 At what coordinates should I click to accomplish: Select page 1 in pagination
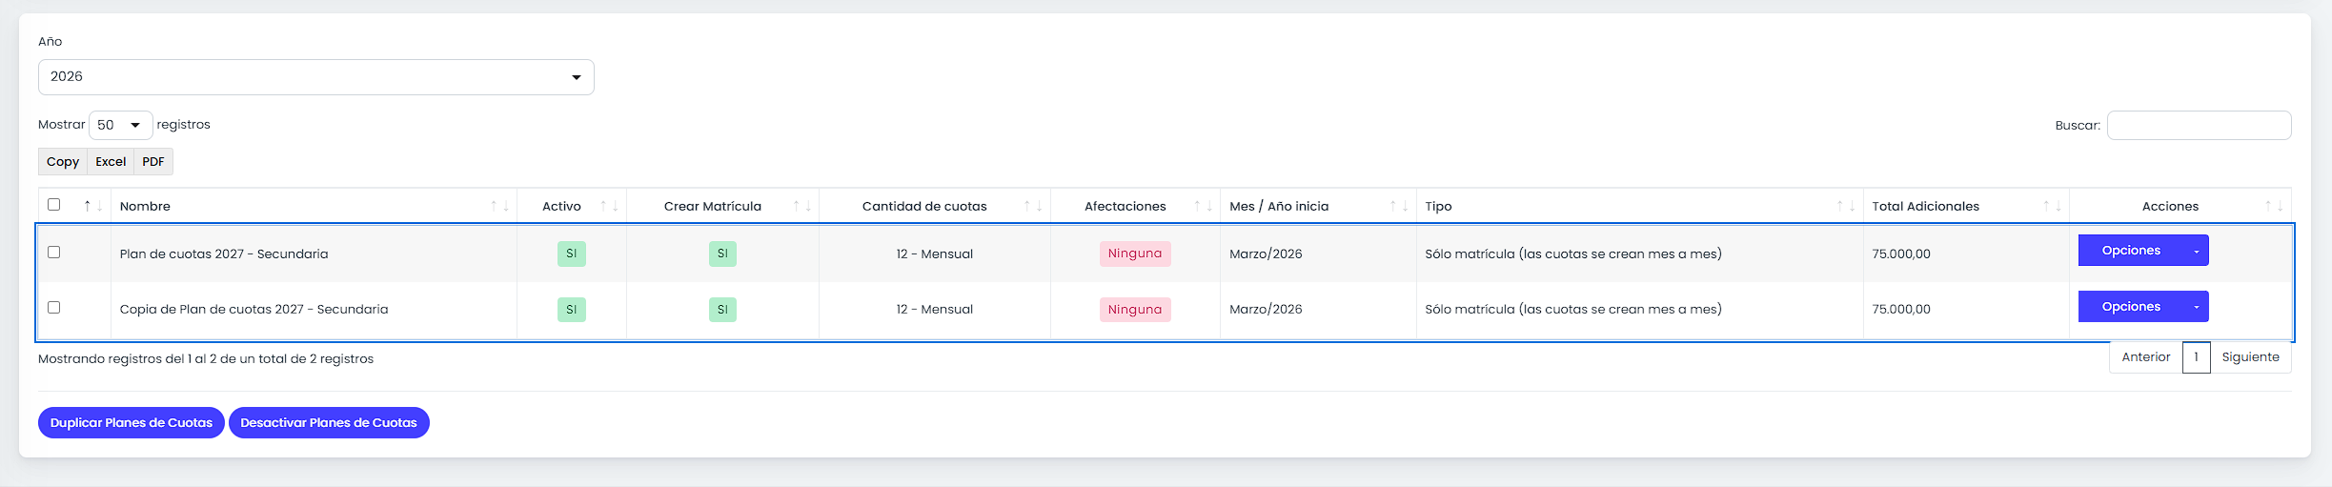[x=2197, y=357]
